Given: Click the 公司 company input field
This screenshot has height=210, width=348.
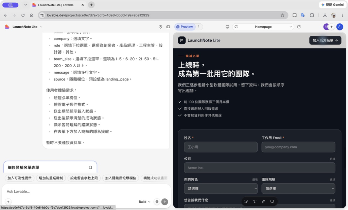Looking at the screenshot, I should tap(259, 168).
